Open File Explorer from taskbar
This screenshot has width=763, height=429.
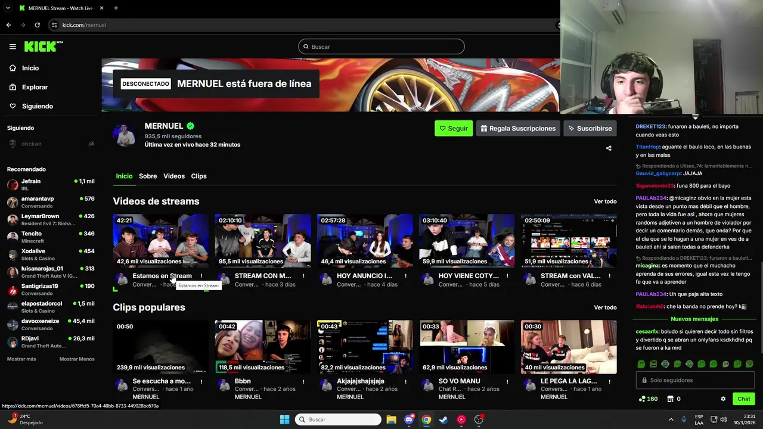click(391, 419)
